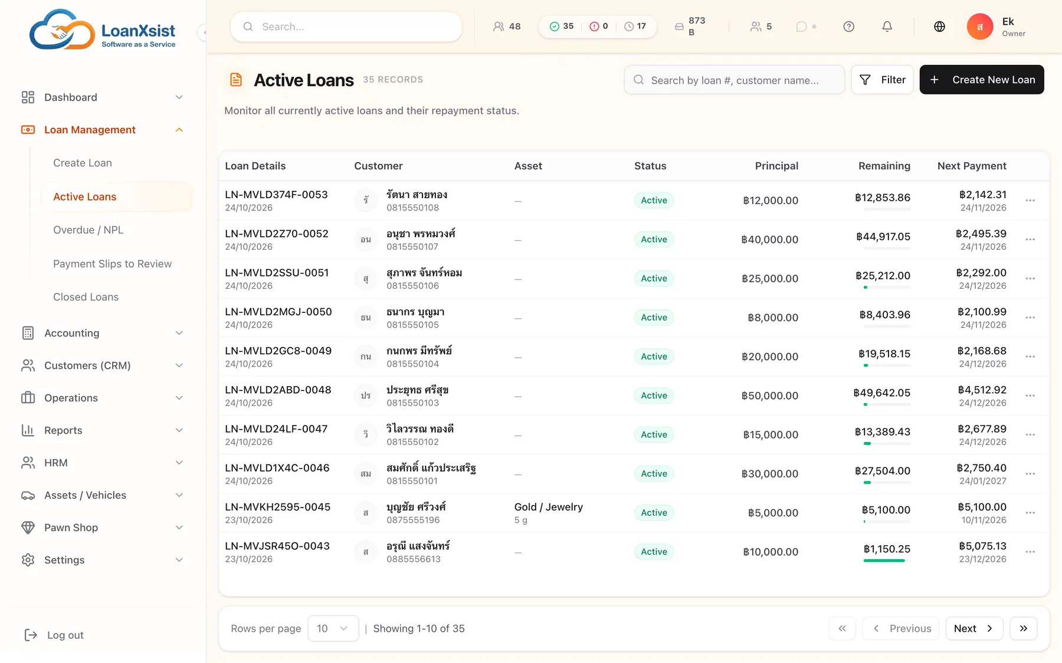Expand the Customers (CRM) menu
The width and height of the screenshot is (1062, 663).
102,365
